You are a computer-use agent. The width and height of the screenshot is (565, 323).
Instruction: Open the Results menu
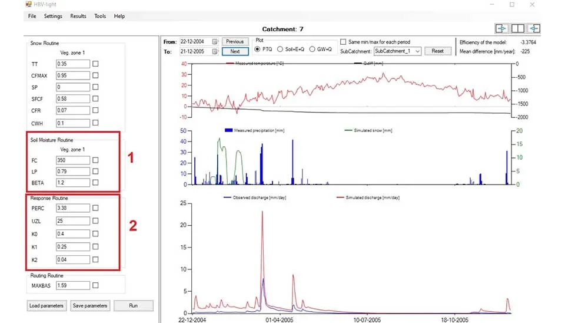[78, 17]
